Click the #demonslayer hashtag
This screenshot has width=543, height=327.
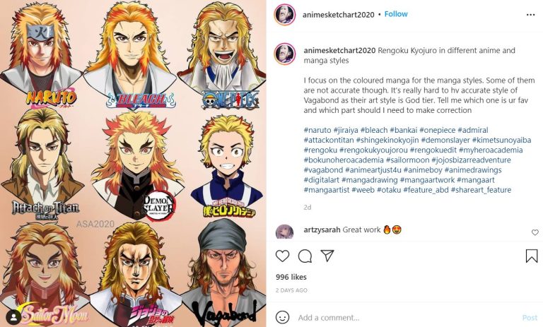(x=445, y=140)
